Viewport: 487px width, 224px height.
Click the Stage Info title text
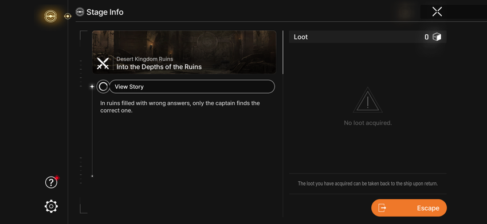[x=105, y=12]
